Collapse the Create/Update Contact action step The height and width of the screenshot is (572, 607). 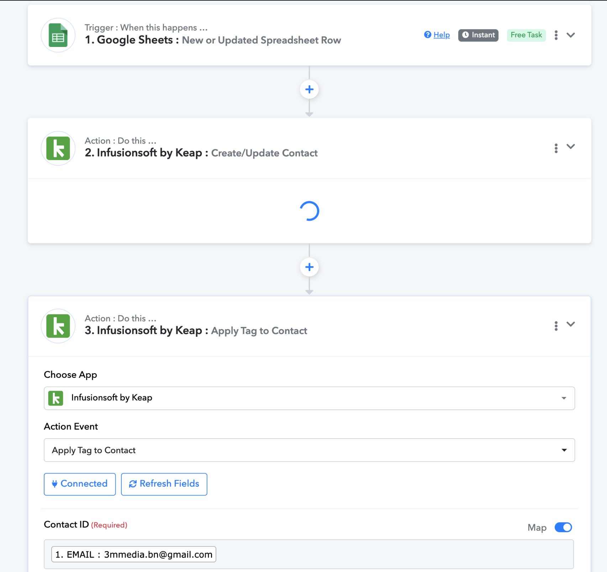pyautogui.click(x=571, y=147)
